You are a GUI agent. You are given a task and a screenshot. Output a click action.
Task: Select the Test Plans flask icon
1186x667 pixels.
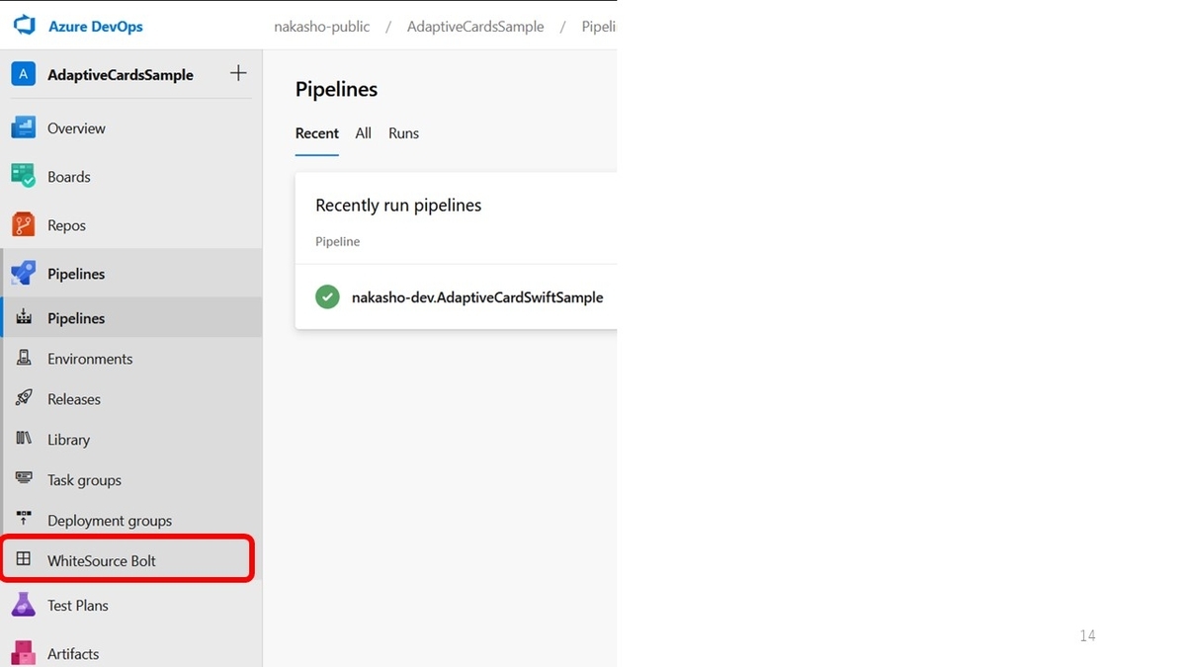tap(24, 605)
